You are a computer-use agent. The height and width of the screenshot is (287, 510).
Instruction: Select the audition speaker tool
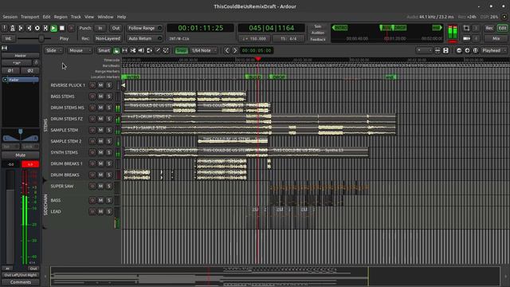141,50
